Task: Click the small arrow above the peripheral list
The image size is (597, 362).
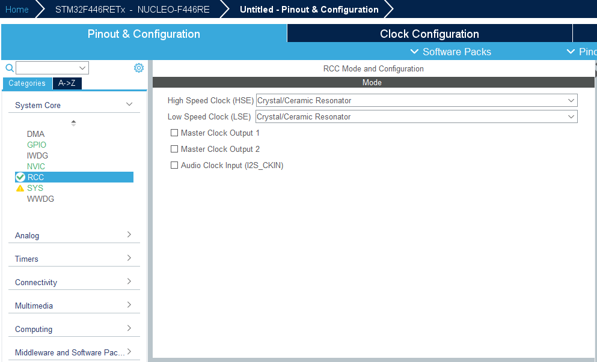Action: tap(73, 122)
